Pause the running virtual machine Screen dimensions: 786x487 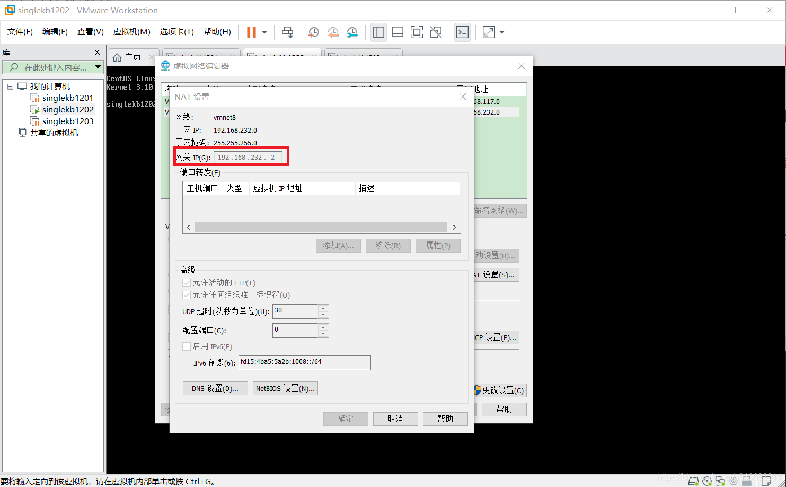(x=251, y=32)
